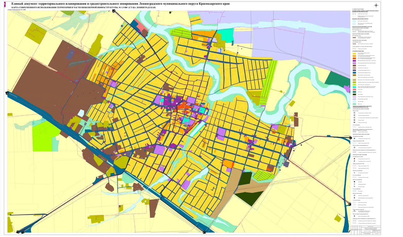This screenshot has width=403, height=237.
Task: Select the bright lime green legend swatch
Action: click(354, 84)
